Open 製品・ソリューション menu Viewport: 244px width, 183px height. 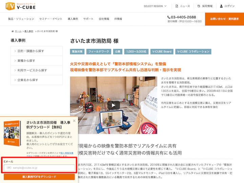coord(21,19)
